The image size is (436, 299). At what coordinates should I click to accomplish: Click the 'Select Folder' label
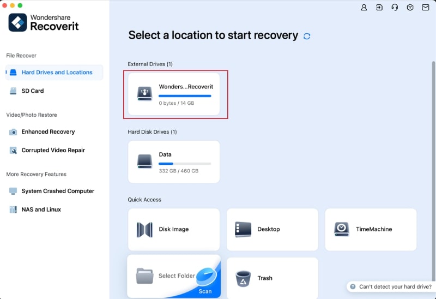177,276
